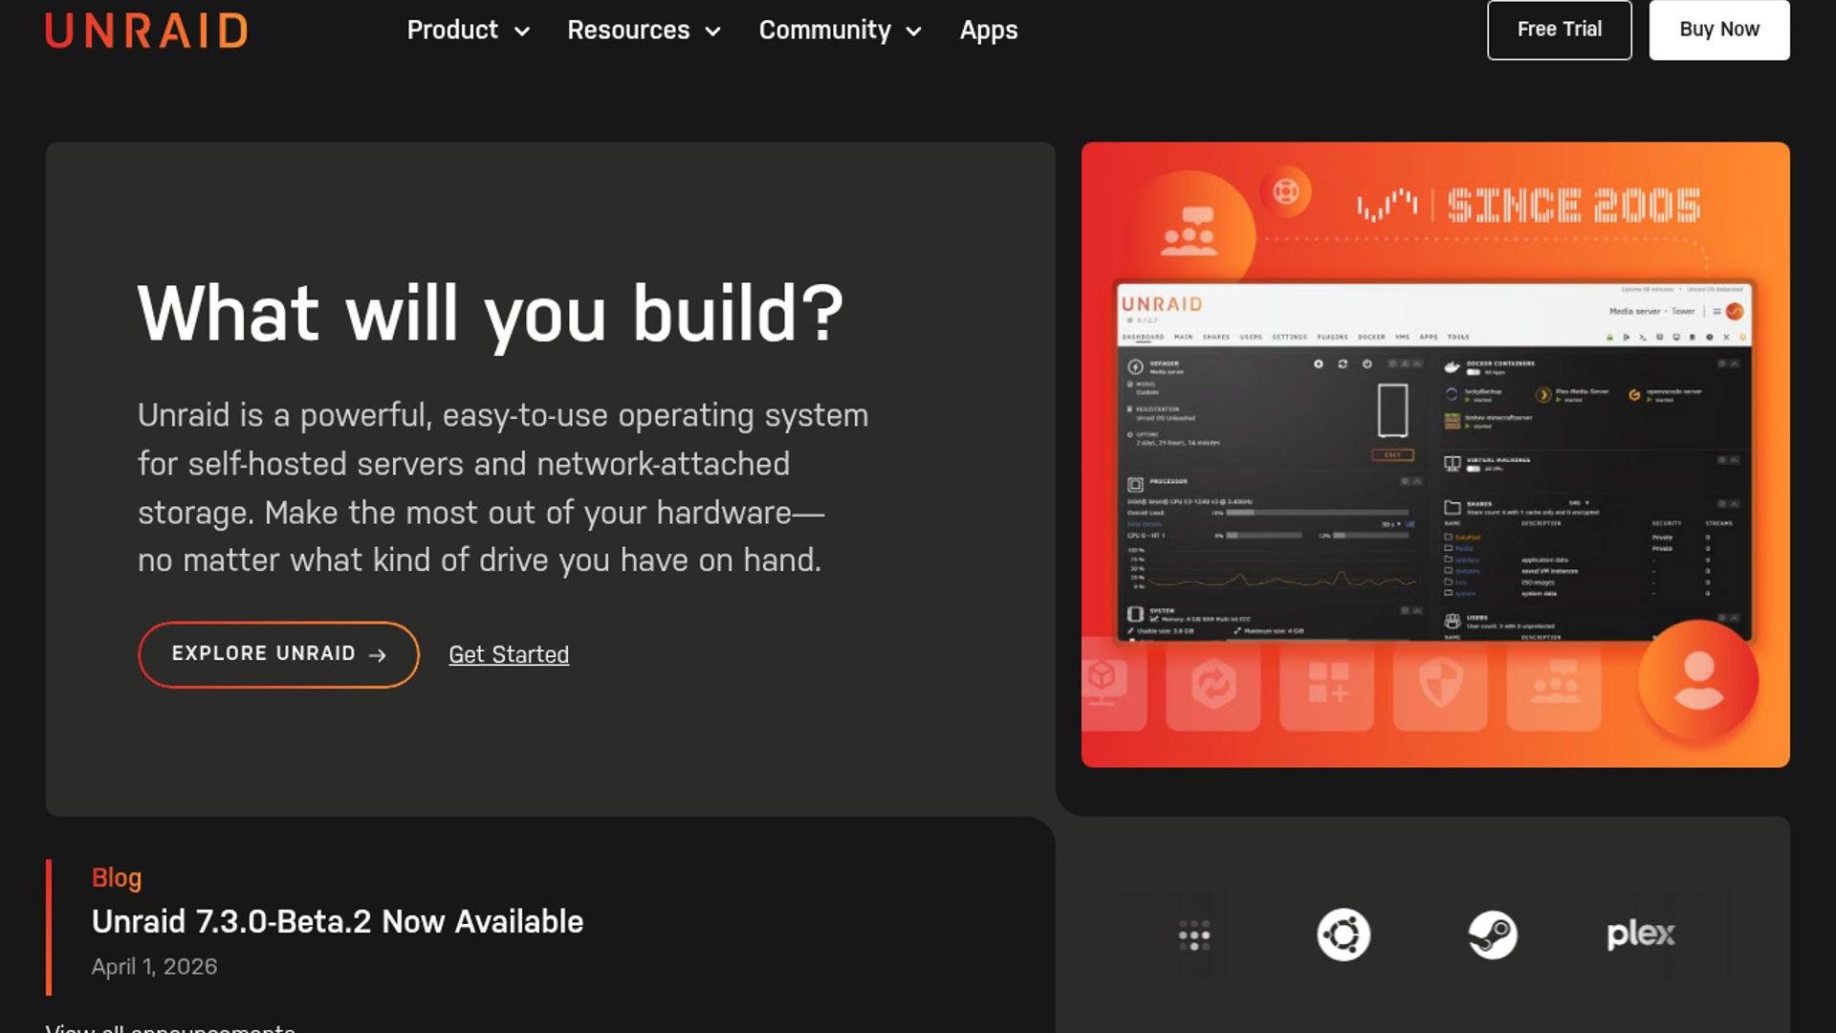This screenshot has height=1033, width=1836.
Task: Click the add-apps grid plus tile
Action: pyautogui.click(x=1327, y=684)
